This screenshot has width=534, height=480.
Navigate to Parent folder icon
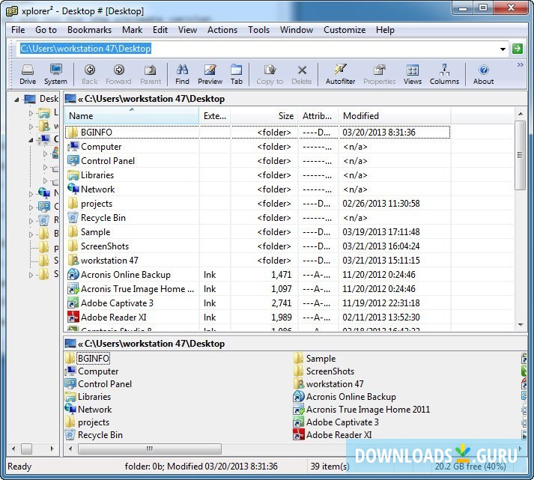click(x=151, y=74)
